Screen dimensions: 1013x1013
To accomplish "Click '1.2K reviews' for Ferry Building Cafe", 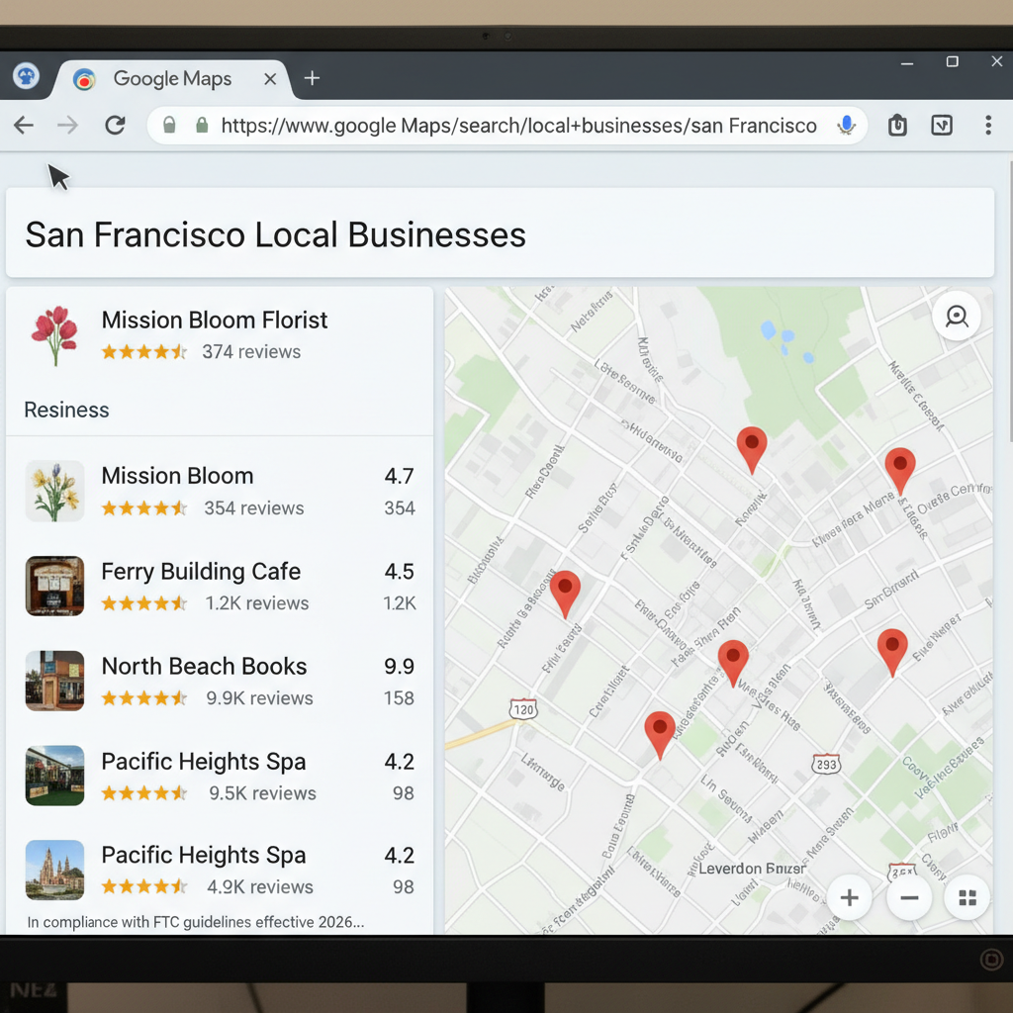I will pos(257,603).
